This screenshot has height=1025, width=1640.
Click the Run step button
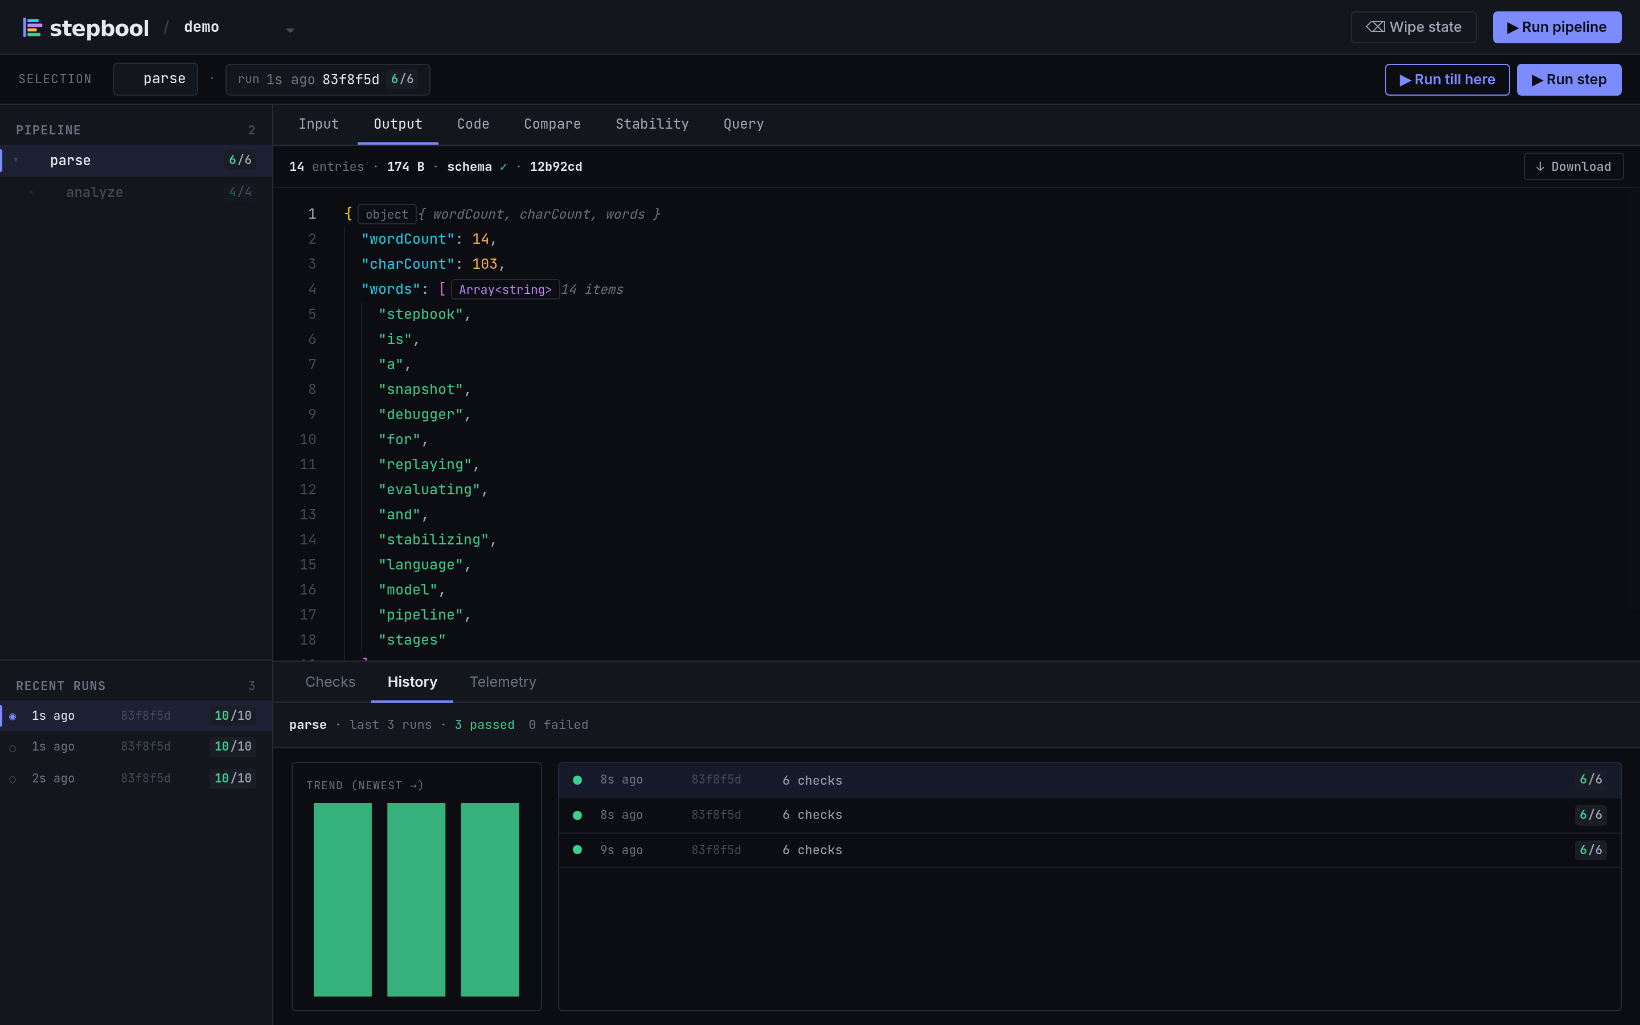click(x=1569, y=79)
